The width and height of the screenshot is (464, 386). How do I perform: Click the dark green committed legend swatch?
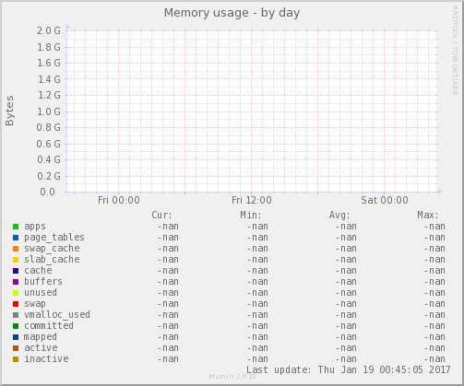(16, 326)
